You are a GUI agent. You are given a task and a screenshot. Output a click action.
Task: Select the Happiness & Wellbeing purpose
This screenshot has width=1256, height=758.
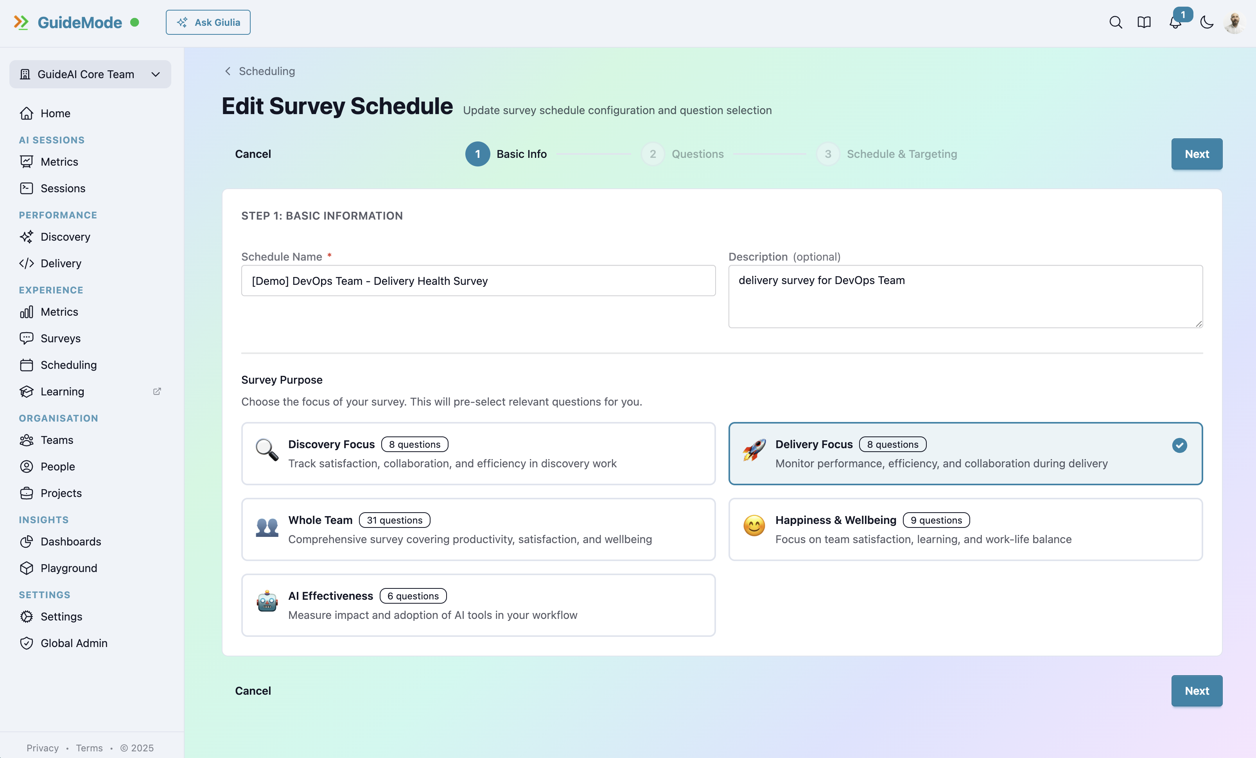click(x=965, y=529)
